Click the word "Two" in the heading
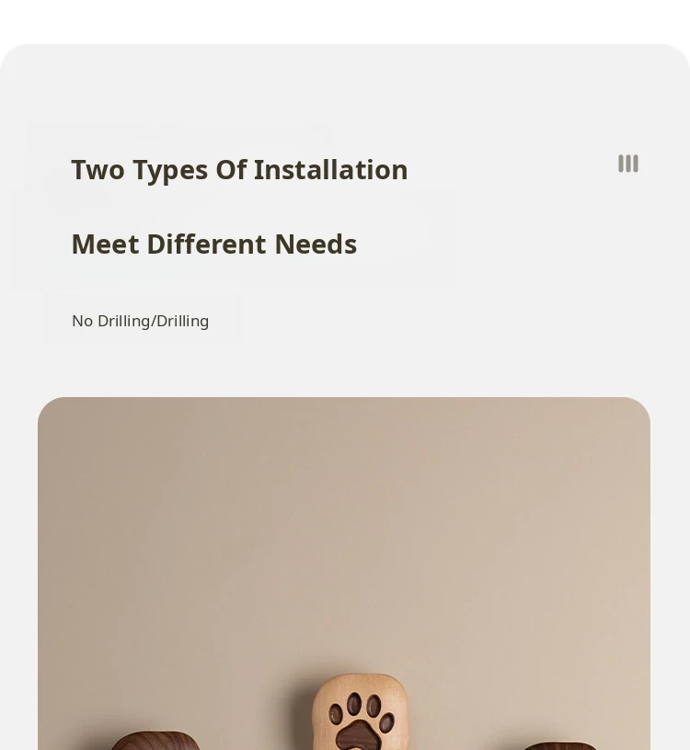690x750 pixels. (98, 170)
